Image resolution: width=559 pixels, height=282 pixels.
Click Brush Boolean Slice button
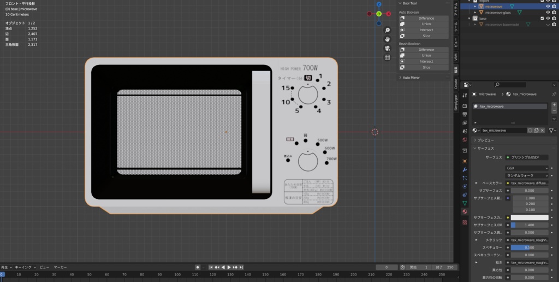(x=424, y=67)
